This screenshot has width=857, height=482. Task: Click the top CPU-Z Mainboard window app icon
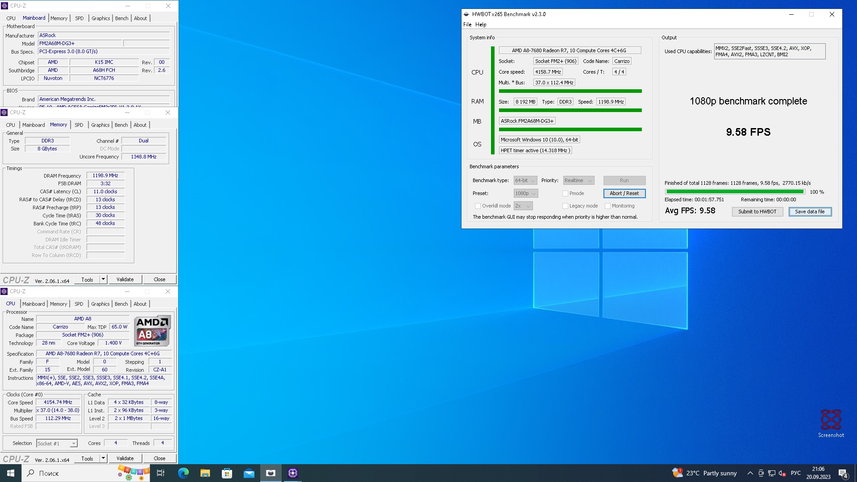(x=4, y=6)
